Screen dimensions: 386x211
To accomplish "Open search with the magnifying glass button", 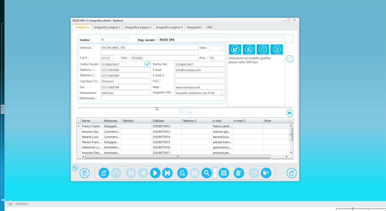I will (207, 173).
